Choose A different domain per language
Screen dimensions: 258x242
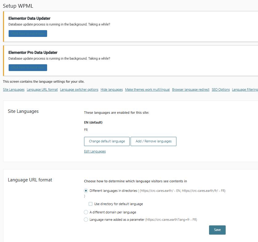[x=86, y=212]
